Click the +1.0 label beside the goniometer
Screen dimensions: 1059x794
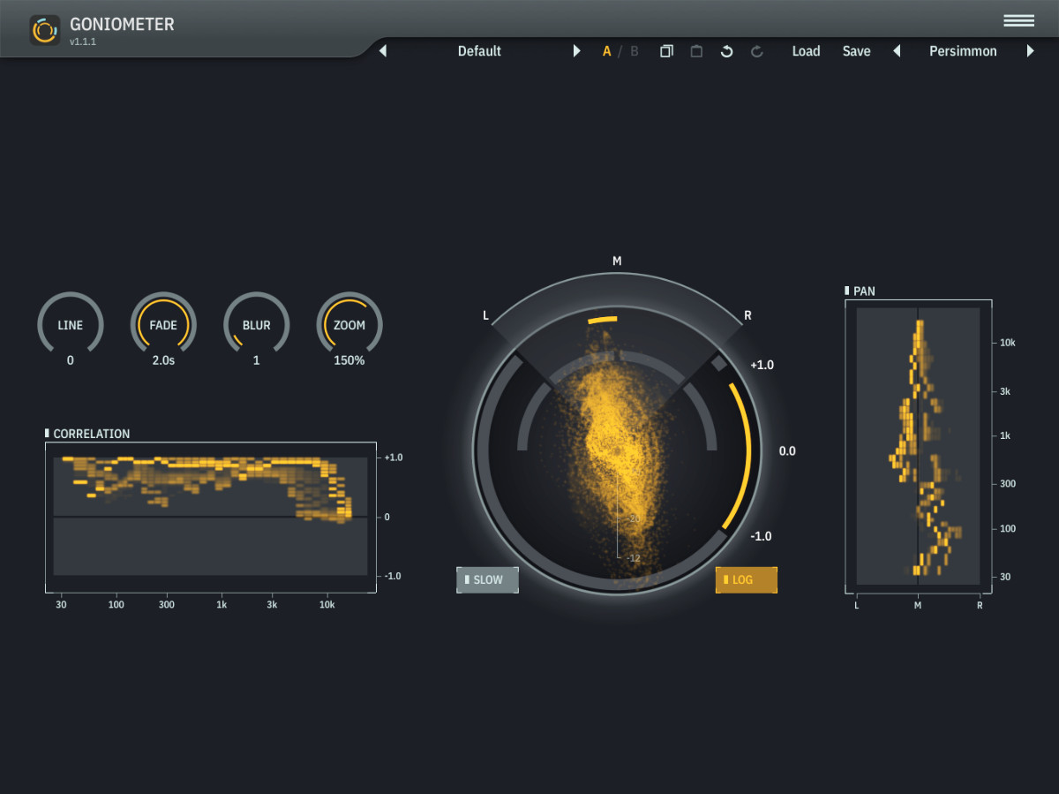(x=762, y=365)
